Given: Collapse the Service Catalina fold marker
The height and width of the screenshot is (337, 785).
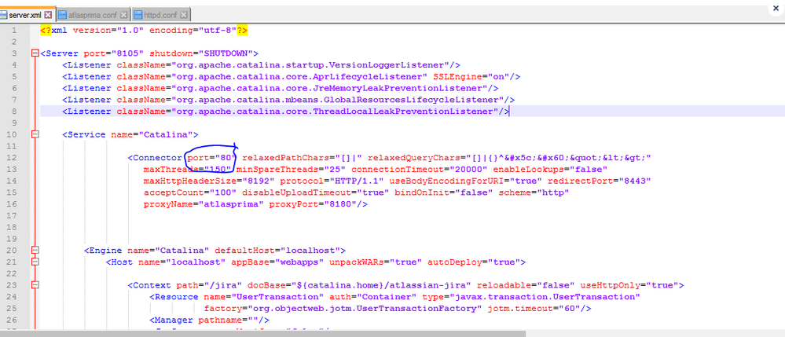Looking at the screenshot, I should pyautogui.click(x=35, y=134).
